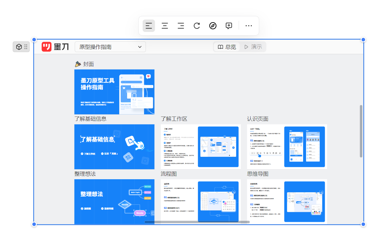390x247 pixels.
Task: Switch to the 总览 tab
Action: pos(227,47)
